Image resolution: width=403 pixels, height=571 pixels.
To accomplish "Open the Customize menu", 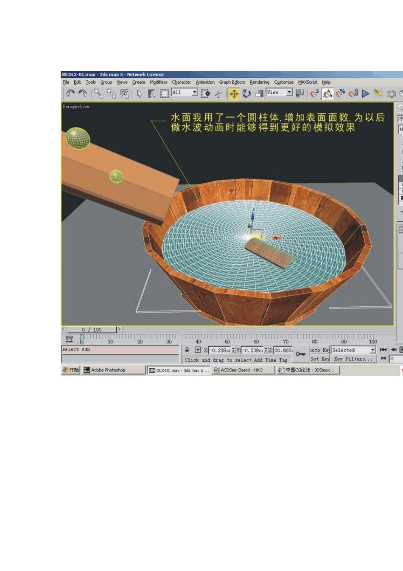I will [284, 82].
